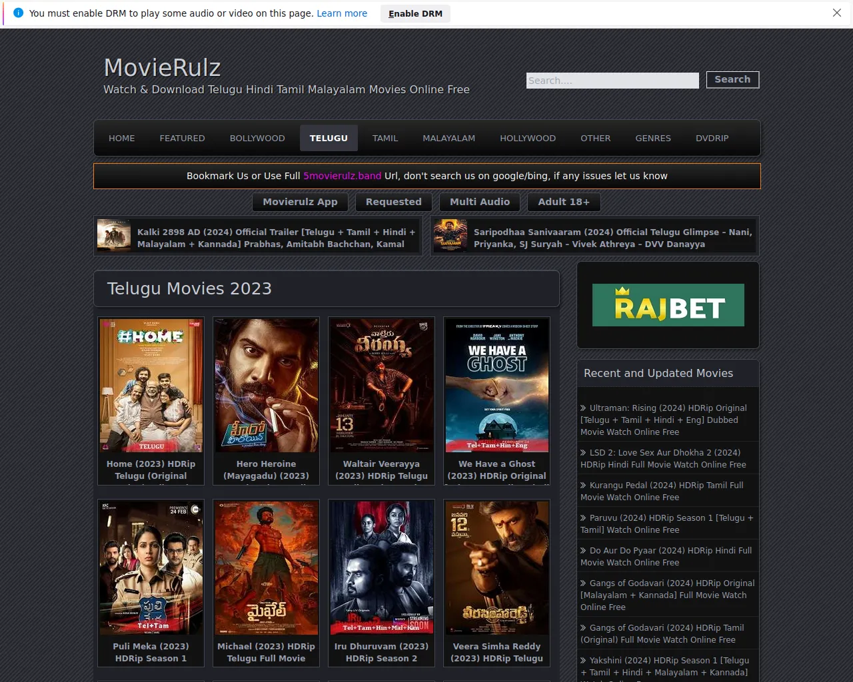853x682 pixels.
Task: Click the RajBet advertisement banner
Action: tap(668, 305)
